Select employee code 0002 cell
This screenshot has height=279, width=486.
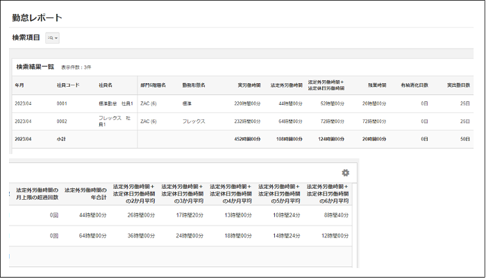pos(62,121)
